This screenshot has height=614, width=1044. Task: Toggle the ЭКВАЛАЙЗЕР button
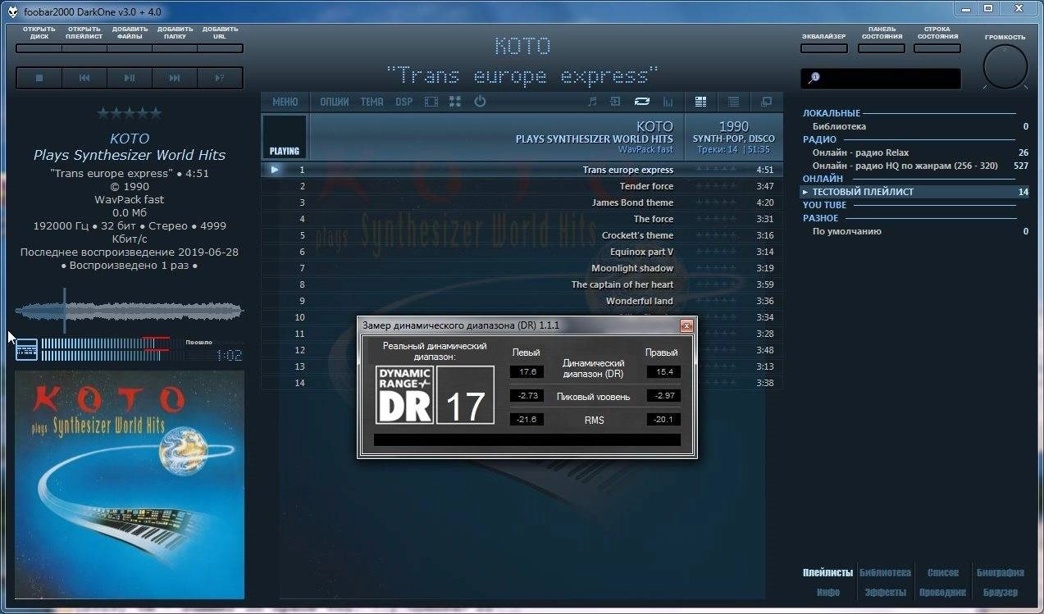823,48
